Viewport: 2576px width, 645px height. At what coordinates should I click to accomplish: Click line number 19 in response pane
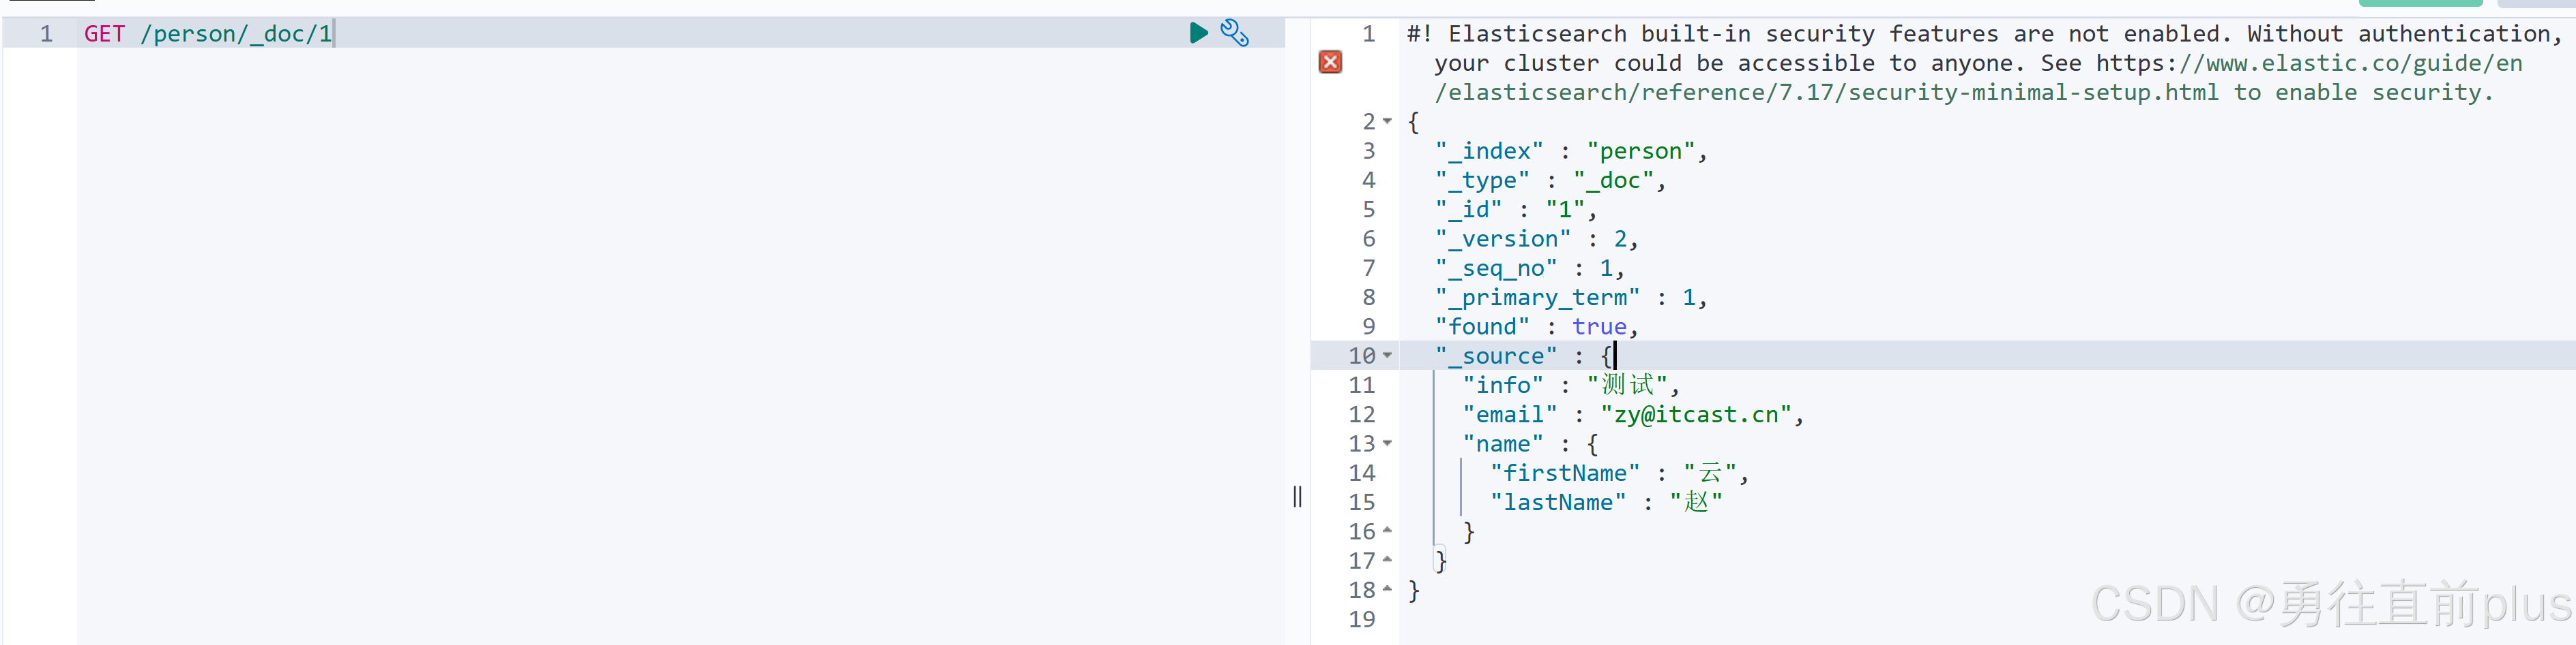(1361, 619)
